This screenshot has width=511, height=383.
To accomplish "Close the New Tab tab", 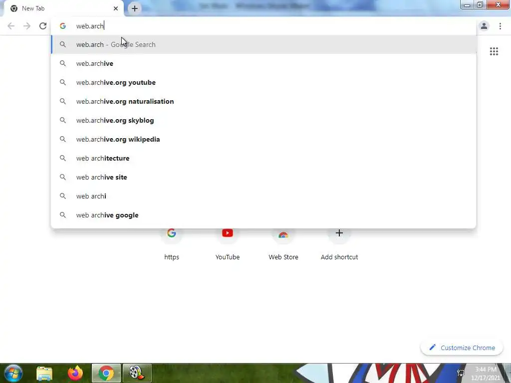I will (116, 8).
